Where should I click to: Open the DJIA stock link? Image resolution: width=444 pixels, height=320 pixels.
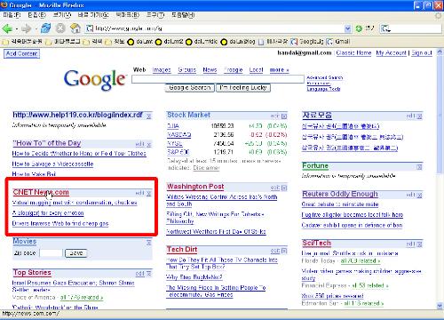[173, 126]
